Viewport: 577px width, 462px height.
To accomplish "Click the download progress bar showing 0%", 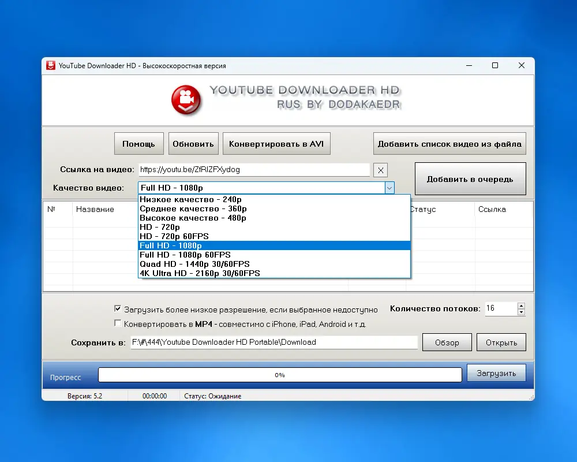I will [280, 375].
